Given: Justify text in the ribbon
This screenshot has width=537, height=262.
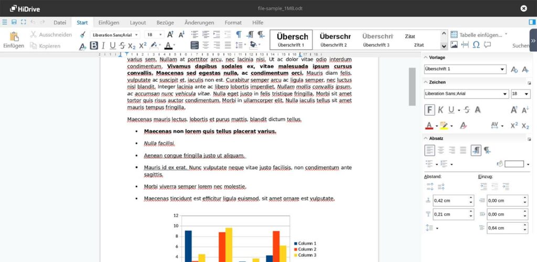Looking at the screenshot, I should click(x=228, y=45).
